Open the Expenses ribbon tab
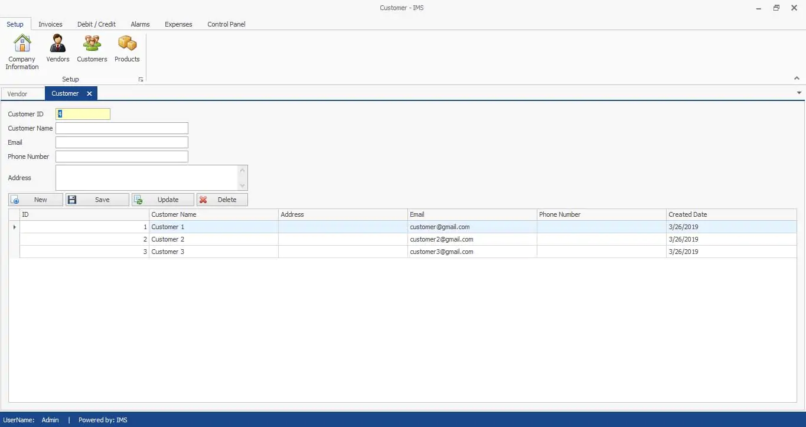Screen dimensions: 806x427 [178, 24]
